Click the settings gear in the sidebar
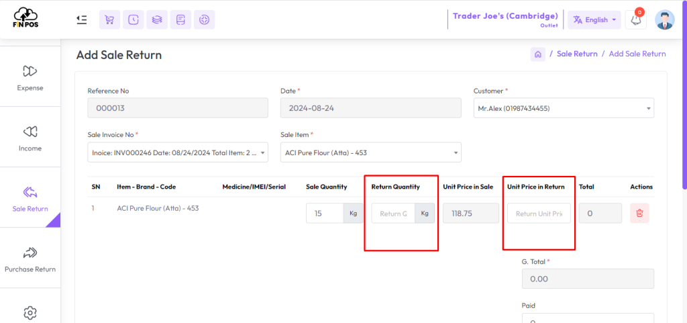This screenshot has width=687, height=323. 30,312
